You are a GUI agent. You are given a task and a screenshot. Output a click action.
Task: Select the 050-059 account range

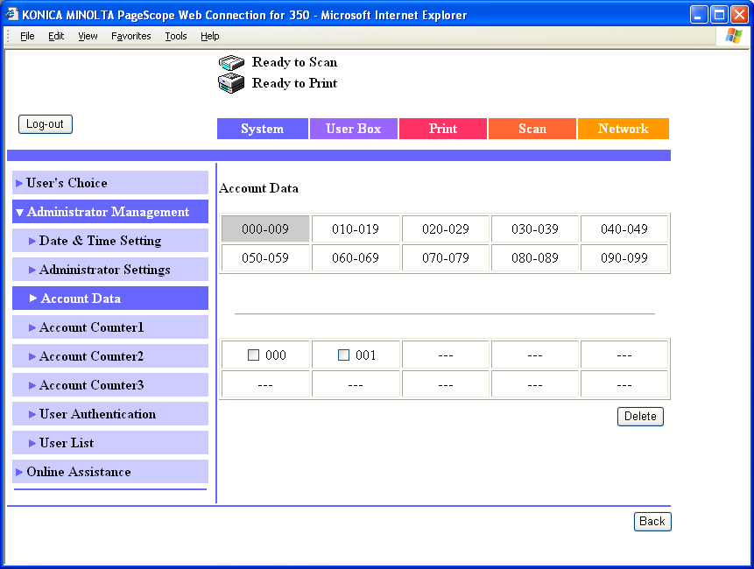265,258
